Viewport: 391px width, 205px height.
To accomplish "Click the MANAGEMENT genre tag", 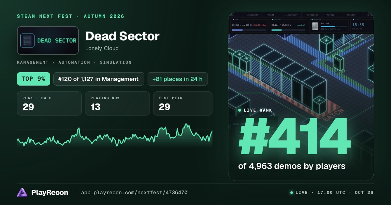I will (x=33, y=62).
